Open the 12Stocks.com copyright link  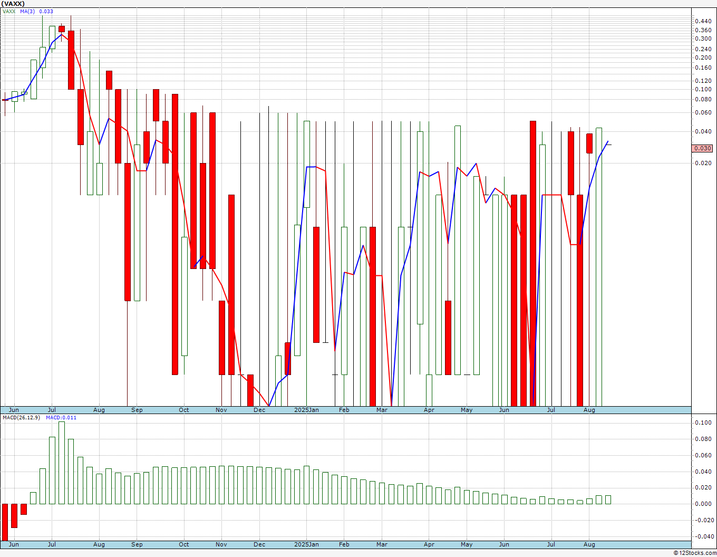[x=694, y=553]
